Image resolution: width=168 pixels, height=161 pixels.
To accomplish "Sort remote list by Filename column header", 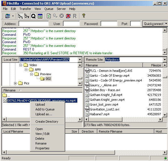I will [114, 65].
